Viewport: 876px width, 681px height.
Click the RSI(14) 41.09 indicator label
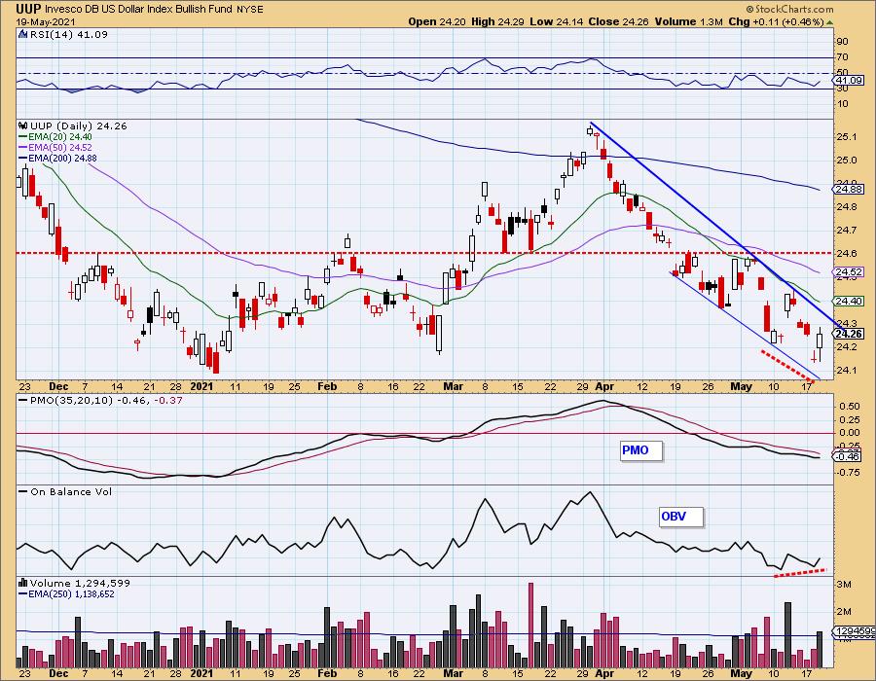click(69, 34)
